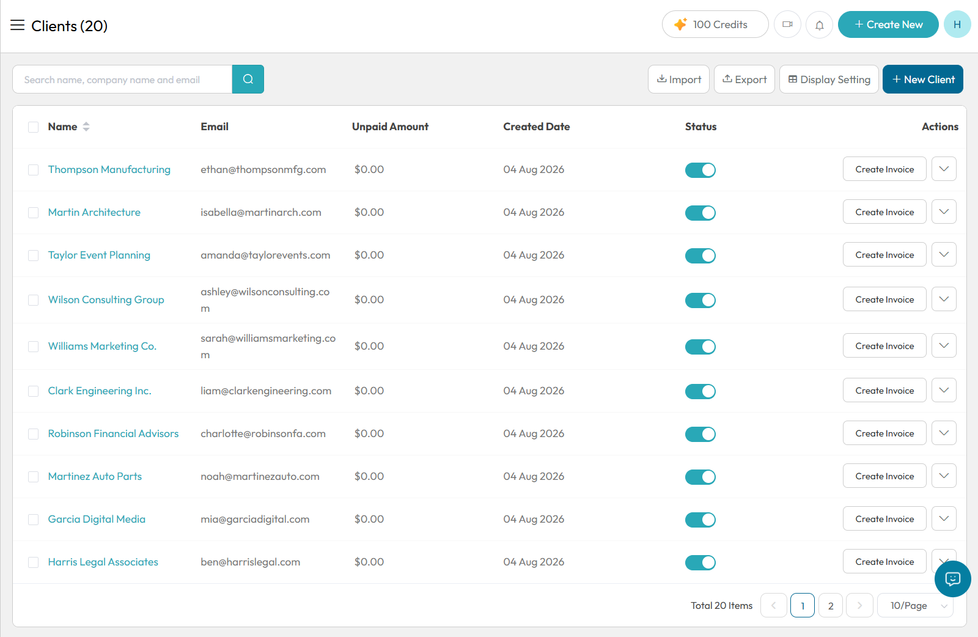Viewport: 978px width, 637px height.
Task: Open Robinson Financial Advisors client link
Action: (x=114, y=433)
